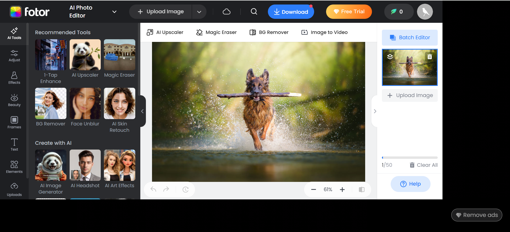
Task: Choose the 1-Tap Enhance tool thumbnail
Action: 51,55
